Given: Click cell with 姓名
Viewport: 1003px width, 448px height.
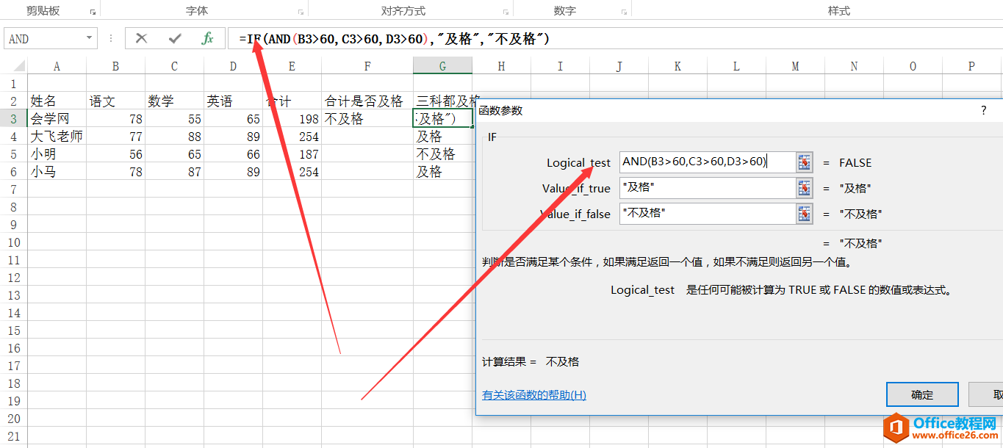Looking at the screenshot, I should [57, 101].
